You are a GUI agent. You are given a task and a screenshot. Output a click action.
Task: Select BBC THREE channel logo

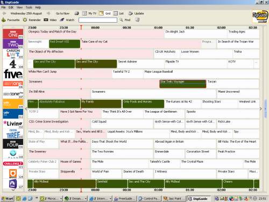pos(13,134)
